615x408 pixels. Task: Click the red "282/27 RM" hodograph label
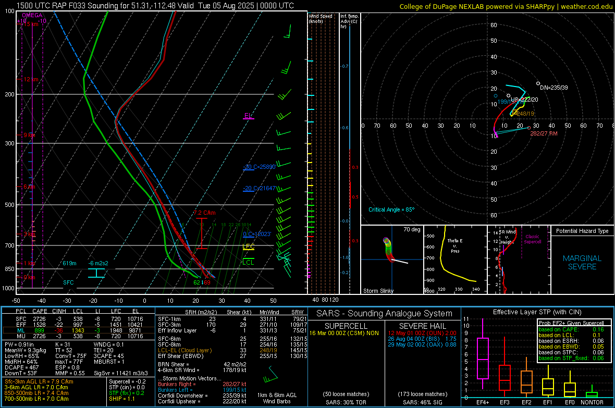pos(544,133)
